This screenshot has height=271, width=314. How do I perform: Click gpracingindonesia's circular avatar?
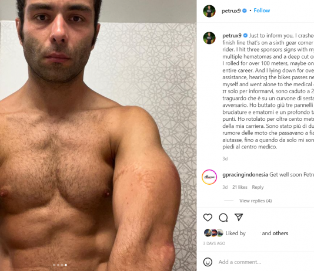tap(209, 177)
